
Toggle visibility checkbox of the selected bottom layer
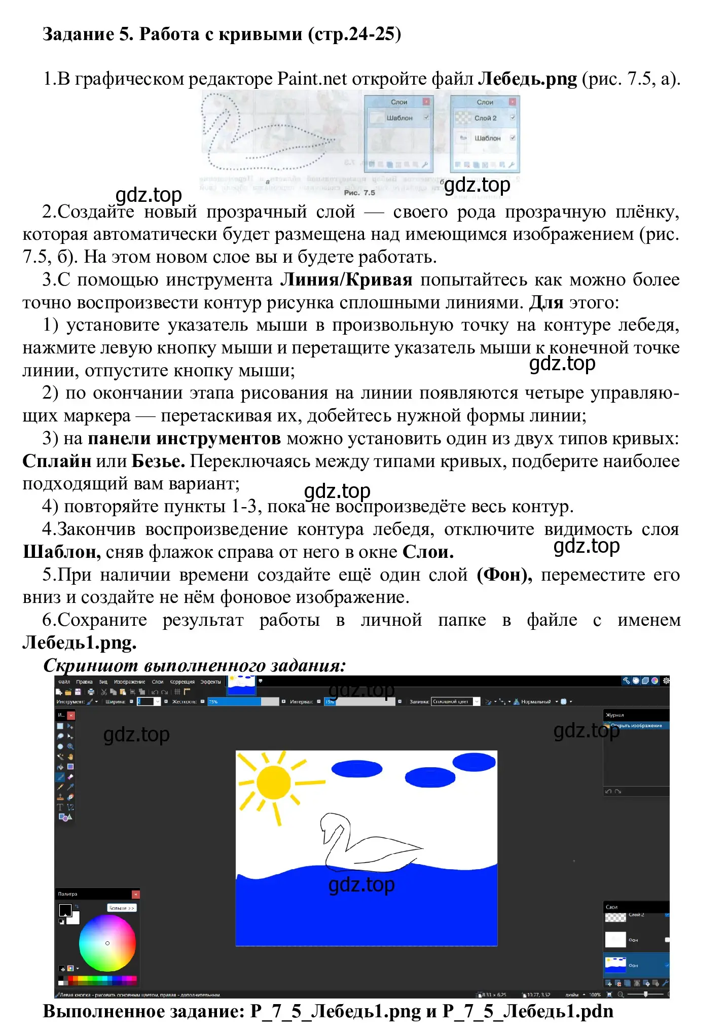pos(667,965)
